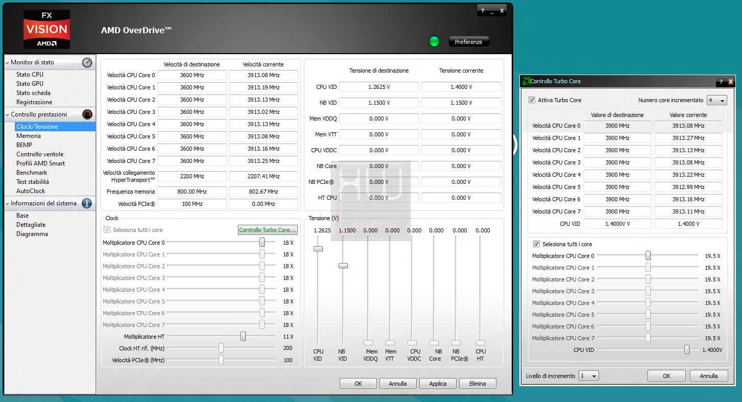Click the Moltiplicatore CPU Core 0 slider in Clock panel

click(262, 242)
